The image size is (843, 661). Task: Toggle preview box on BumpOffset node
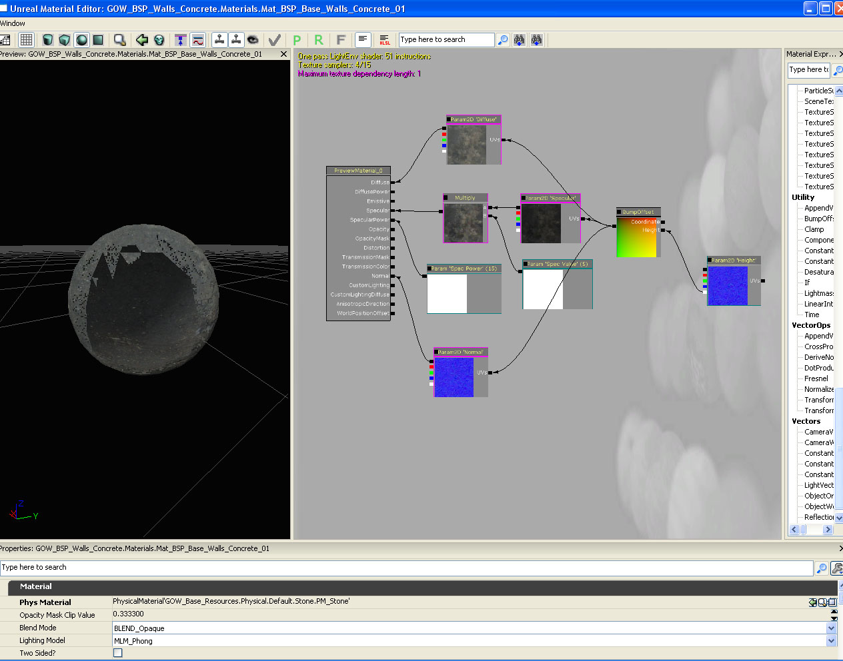coord(619,212)
